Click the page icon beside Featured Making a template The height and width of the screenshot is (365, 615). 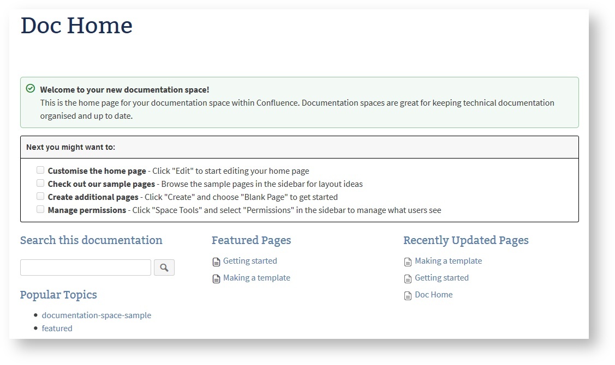[x=216, y=279]
